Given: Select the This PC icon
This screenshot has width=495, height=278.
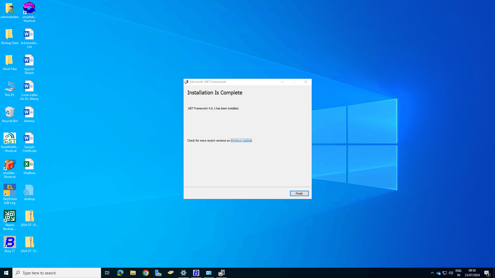Looking at the screenshot, I should [10, 89].
